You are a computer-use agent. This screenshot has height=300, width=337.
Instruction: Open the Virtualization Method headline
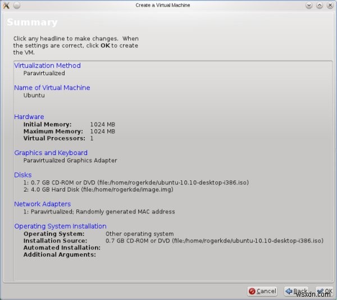(x=47, y=66)
